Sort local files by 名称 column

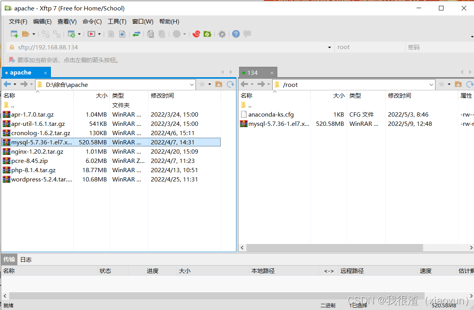(x=37, y=95)
